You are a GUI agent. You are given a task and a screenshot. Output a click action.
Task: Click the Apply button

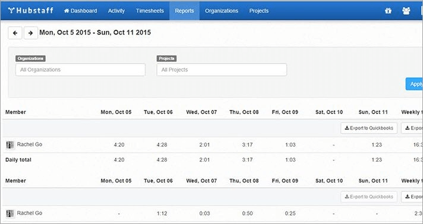coord(414,84)
